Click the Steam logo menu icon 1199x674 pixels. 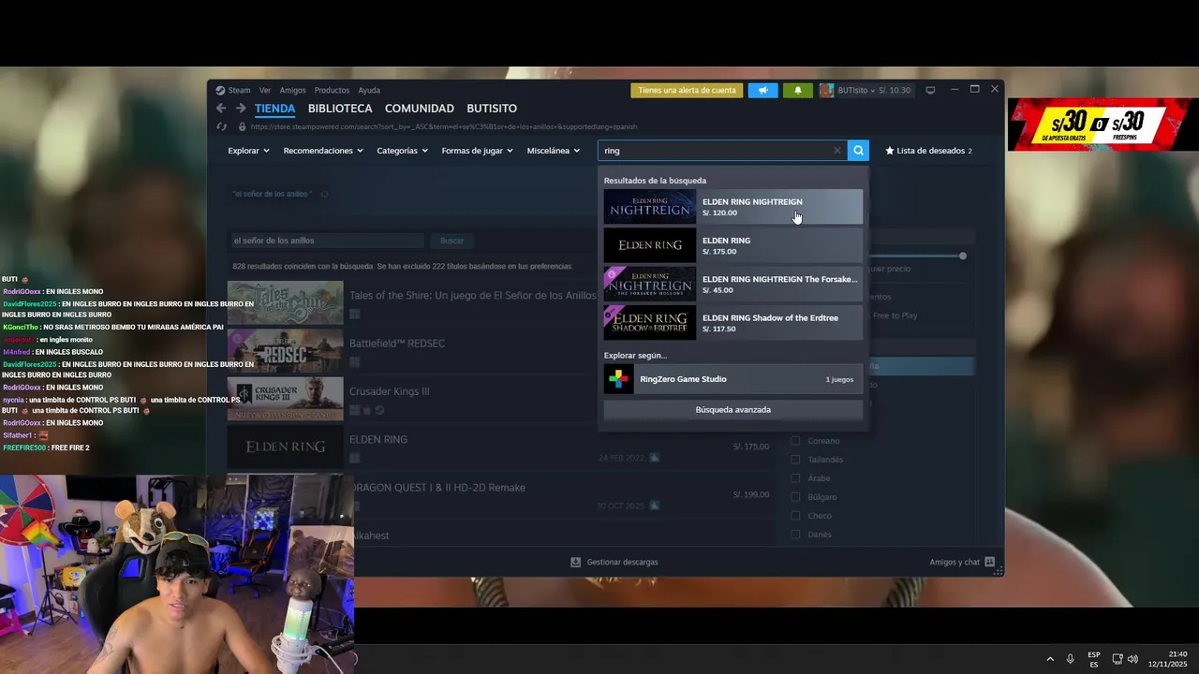click(x=220, y=91)
